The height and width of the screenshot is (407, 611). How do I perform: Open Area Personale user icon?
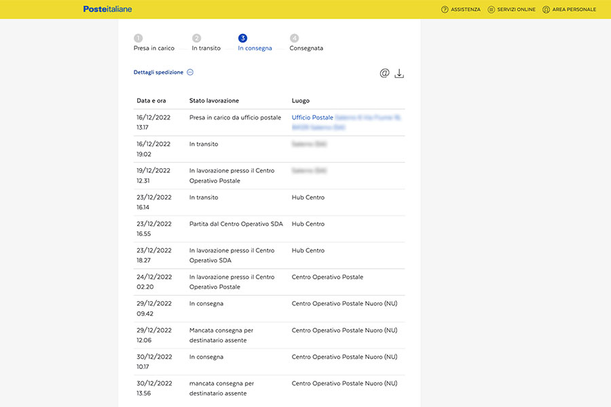point(546,9)
